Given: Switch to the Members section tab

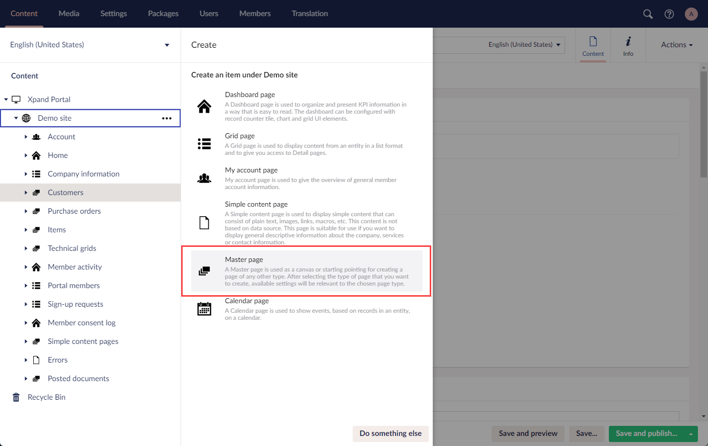Looking at the screenshot, I should point(255,14).
